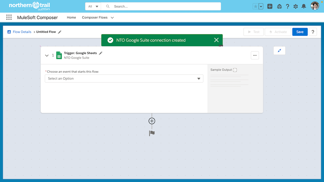Click the search magnifier icon
Viewport: 324px width, 182px height.
[108, 6]
